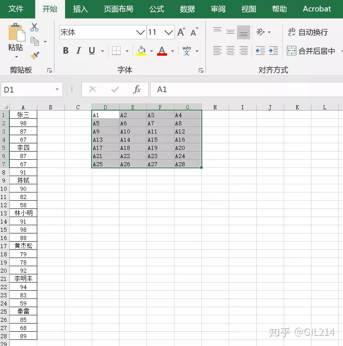The image size is (343, 346).
Task: Select cell containing 林小明
Action: 23,213
